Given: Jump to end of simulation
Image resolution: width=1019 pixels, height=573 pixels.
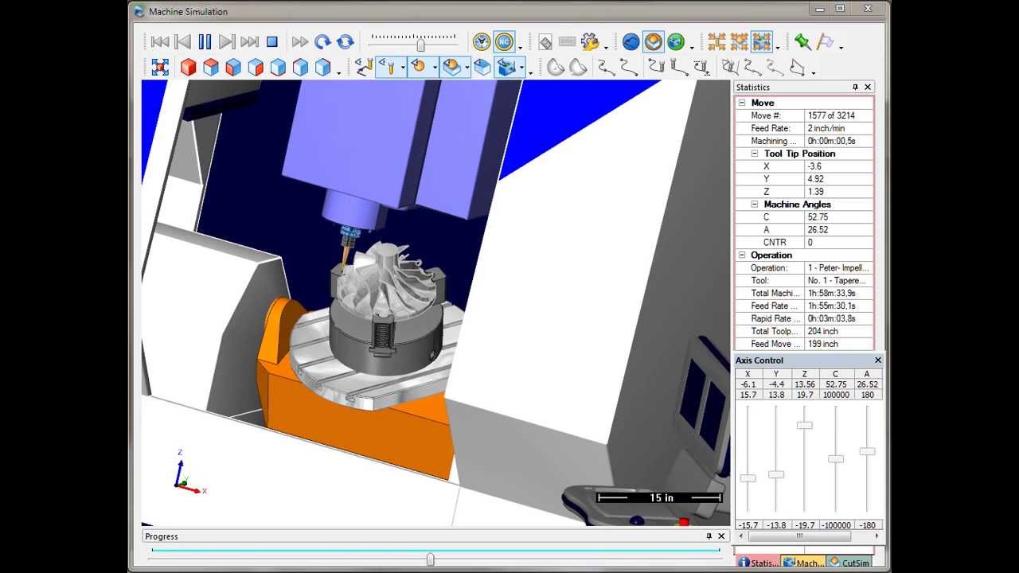Looking at the screenshot, I should [249, 41].
